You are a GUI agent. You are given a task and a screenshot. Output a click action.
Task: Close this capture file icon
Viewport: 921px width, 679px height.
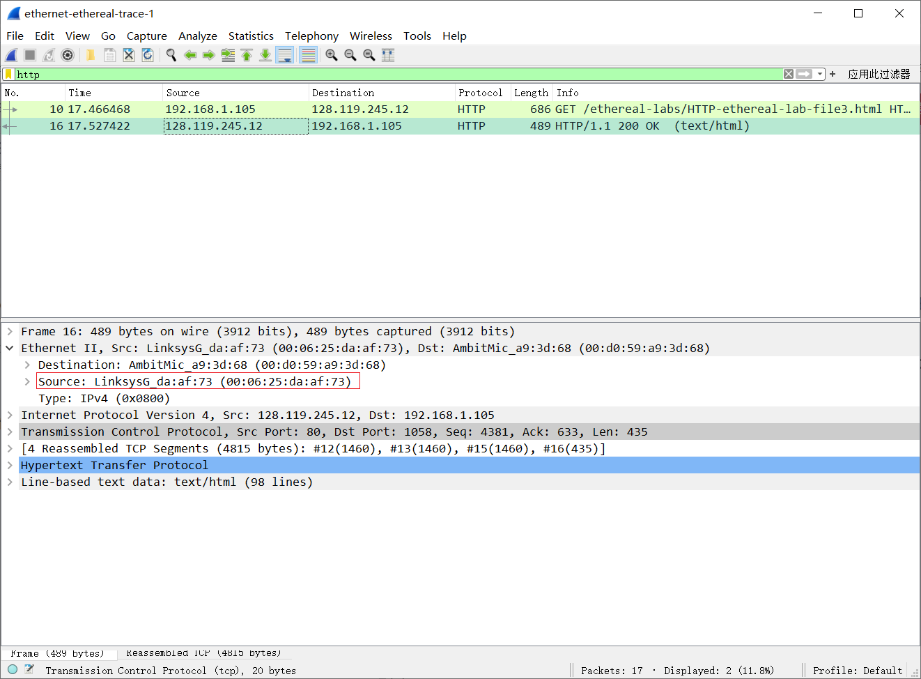pos(129,55)
